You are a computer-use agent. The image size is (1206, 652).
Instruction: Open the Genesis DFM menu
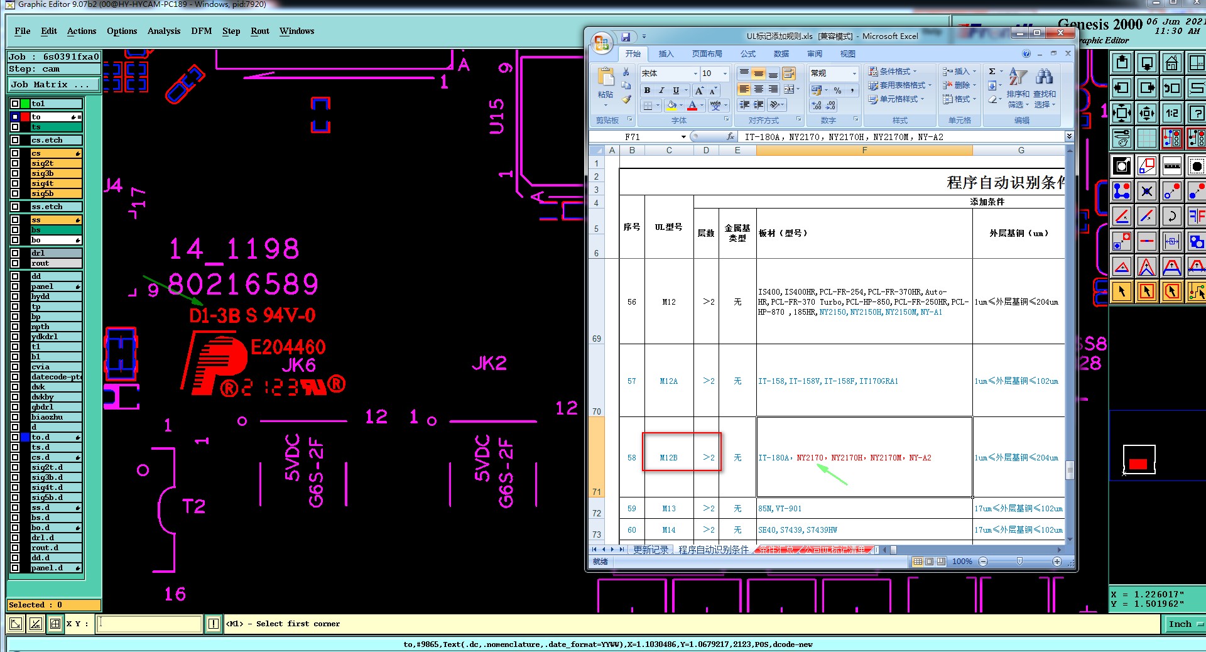pyautogui.click(x=202, y=31)
